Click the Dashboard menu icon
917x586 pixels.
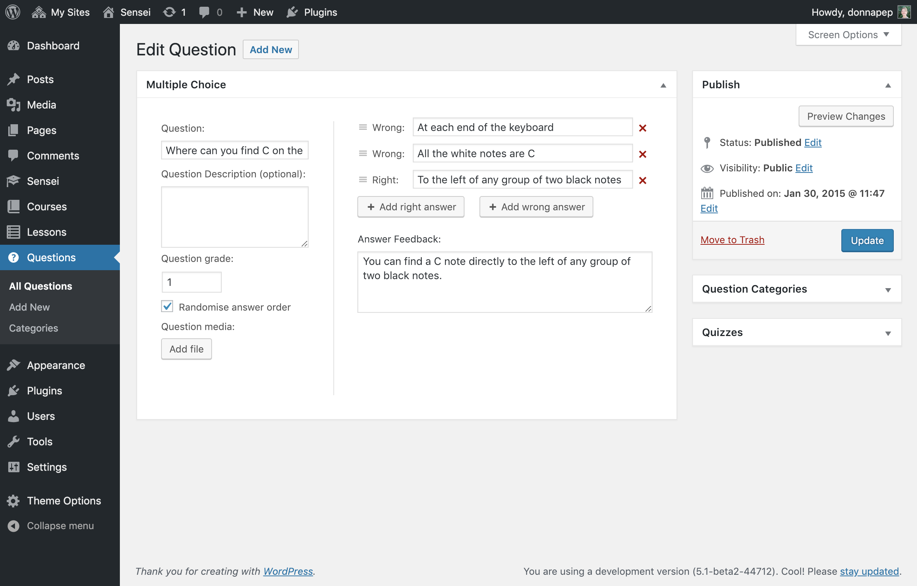[x=13, y=45]
